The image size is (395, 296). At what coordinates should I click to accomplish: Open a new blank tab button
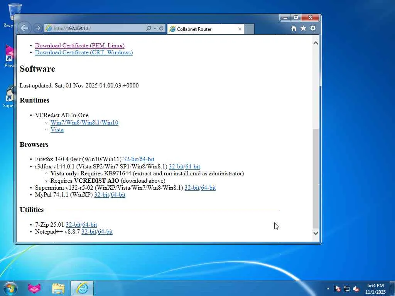click(249, 29)
